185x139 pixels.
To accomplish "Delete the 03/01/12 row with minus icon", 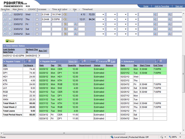I will 10,19.
